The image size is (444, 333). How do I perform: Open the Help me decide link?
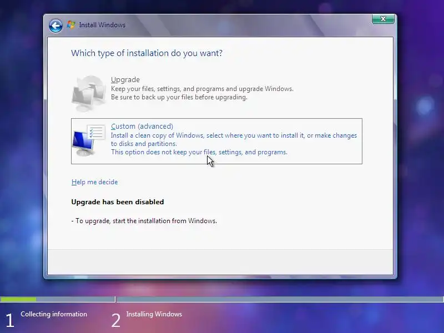(x=94, y=182)
